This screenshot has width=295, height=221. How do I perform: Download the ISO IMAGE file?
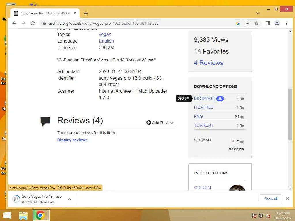point(205,98)
